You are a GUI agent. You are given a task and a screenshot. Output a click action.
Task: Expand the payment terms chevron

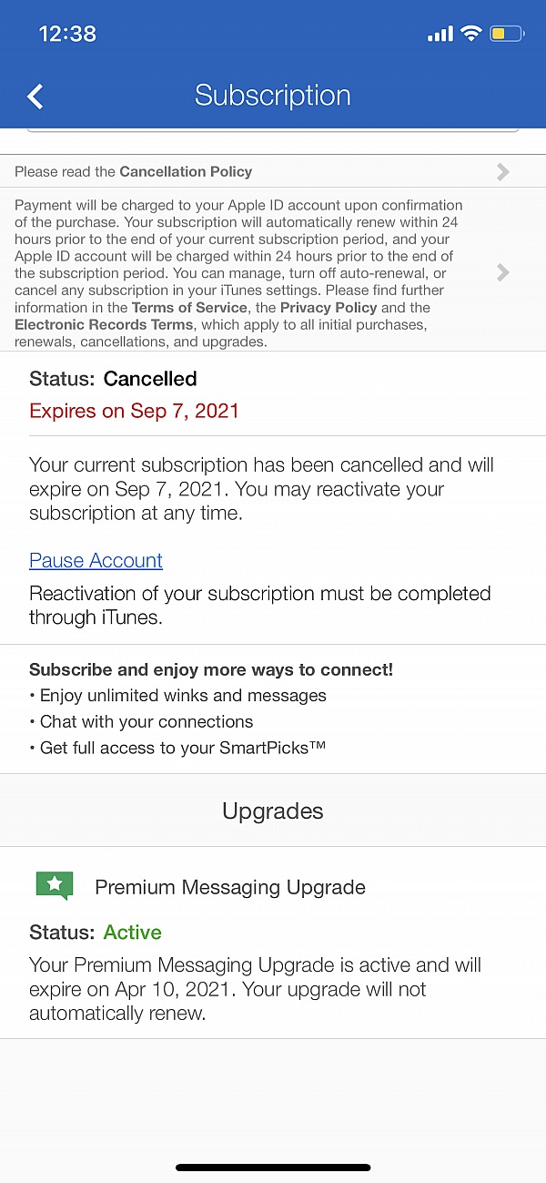click(503, 271)
